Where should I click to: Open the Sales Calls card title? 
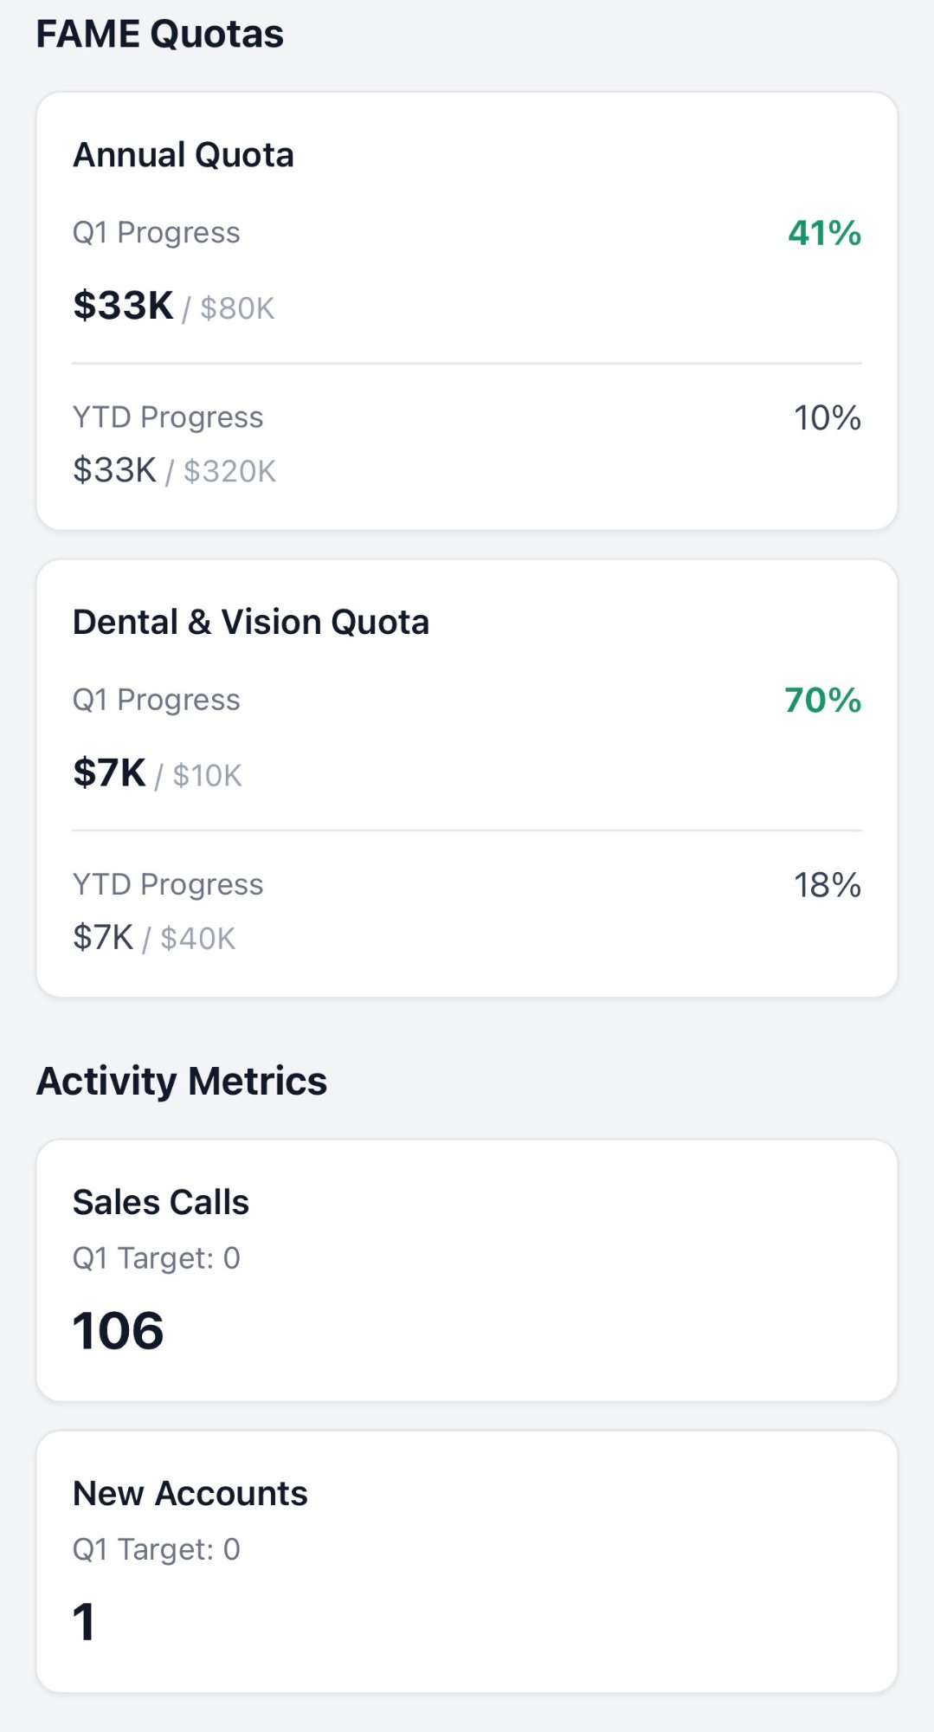[161, 1202]
